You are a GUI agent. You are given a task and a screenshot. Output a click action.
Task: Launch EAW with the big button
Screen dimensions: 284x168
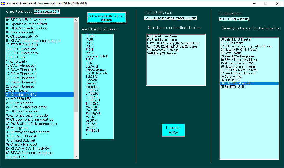click(x=173, y=130)
